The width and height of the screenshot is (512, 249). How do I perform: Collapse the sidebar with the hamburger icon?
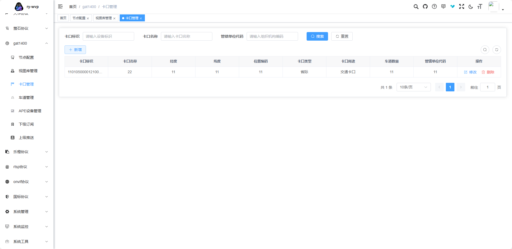60,6
